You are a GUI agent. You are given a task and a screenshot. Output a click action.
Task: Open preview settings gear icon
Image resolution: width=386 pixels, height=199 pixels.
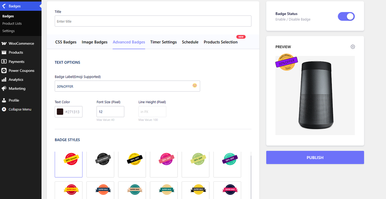(x=353, y=47)
